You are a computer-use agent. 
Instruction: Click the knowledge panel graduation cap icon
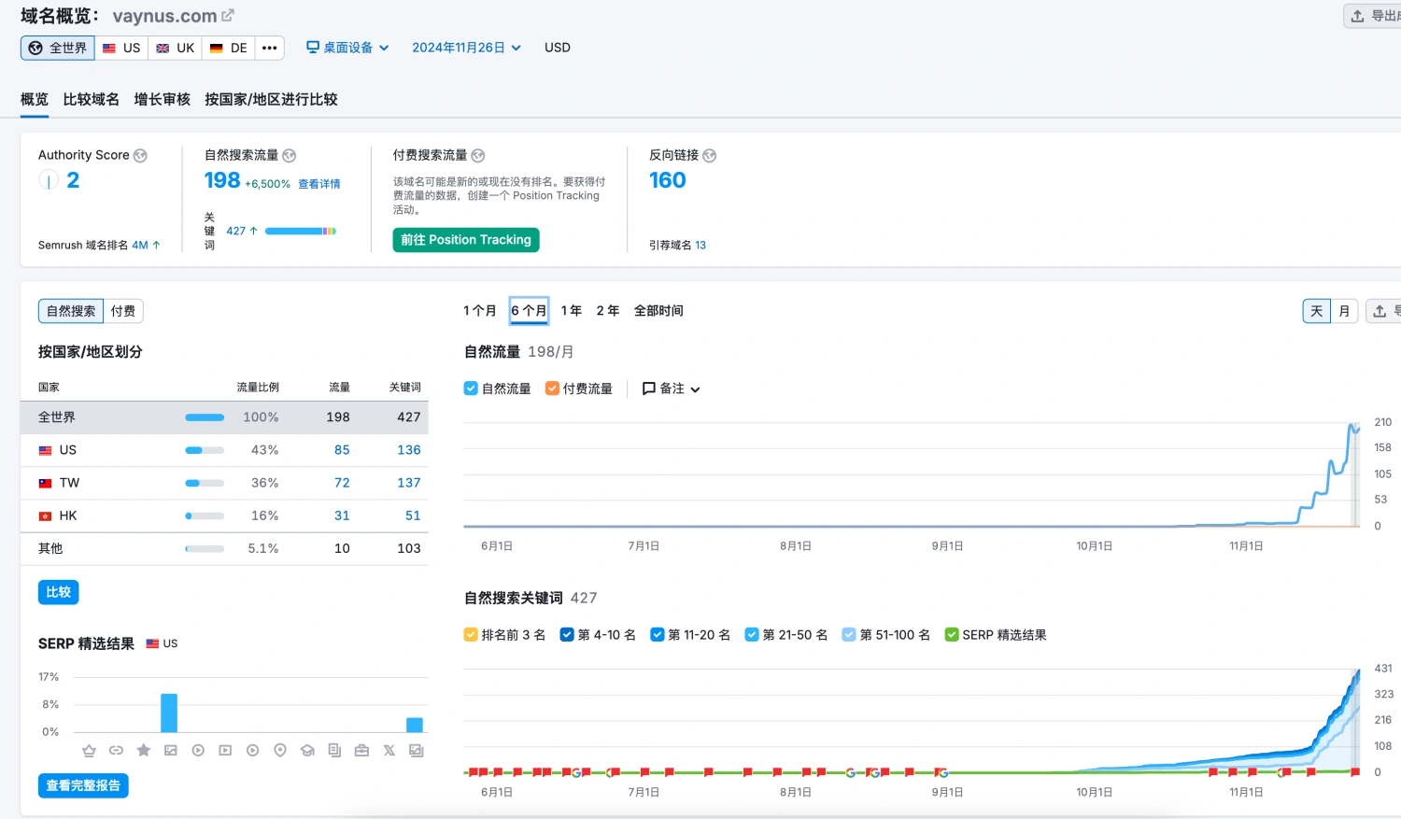[x=307, y=749]
